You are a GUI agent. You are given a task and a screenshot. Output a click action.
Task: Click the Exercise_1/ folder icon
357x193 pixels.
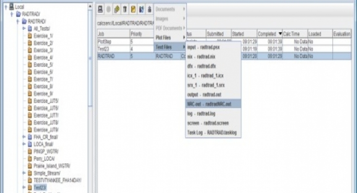click(x=30, y=36)
